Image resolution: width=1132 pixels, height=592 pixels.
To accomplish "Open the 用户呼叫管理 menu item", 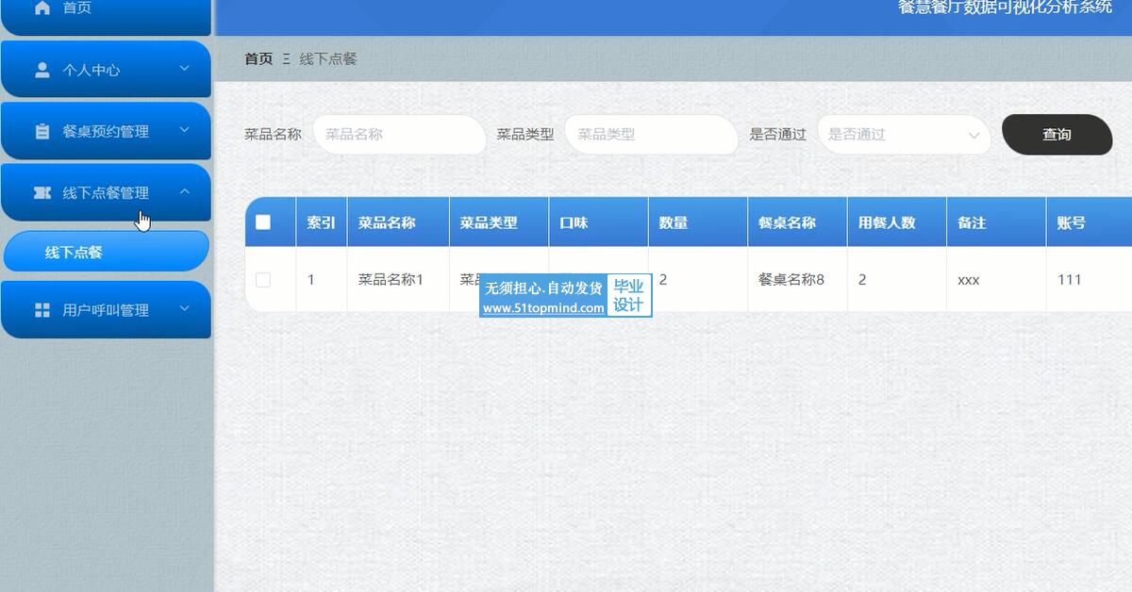I will coord(106,309).
